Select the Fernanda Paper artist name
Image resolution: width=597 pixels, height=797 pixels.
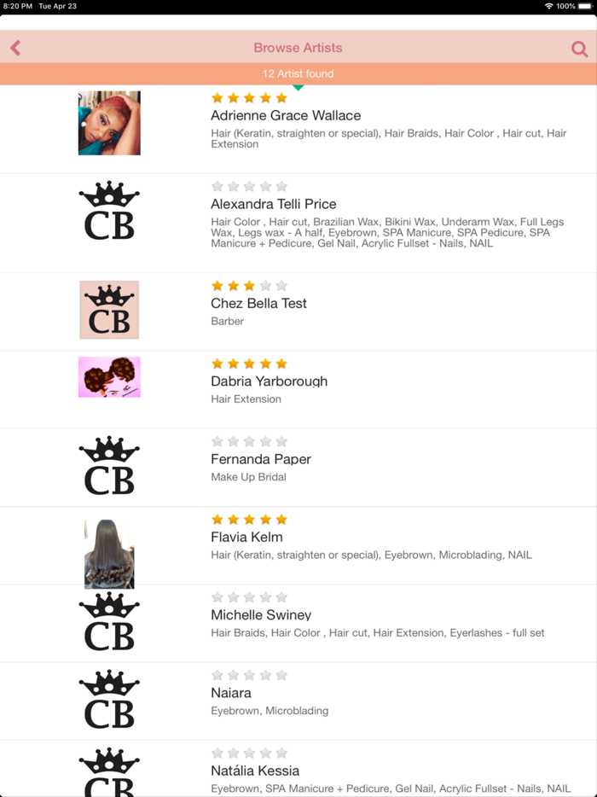point(261,459)
